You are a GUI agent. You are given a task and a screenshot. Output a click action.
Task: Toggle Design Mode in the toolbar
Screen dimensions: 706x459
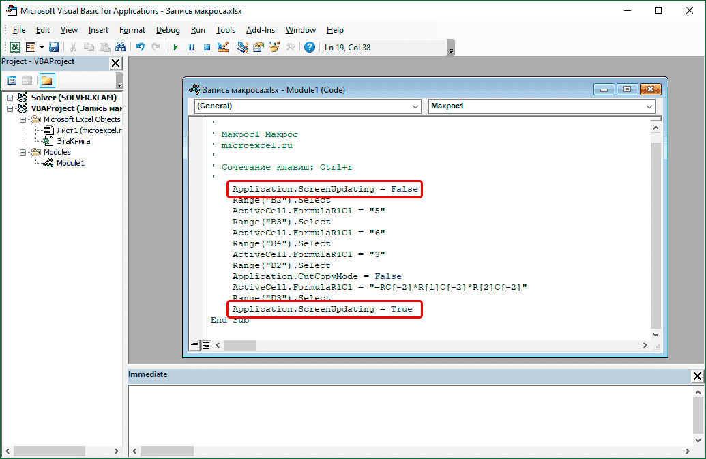pyautogui.click(x=222, y=47)
